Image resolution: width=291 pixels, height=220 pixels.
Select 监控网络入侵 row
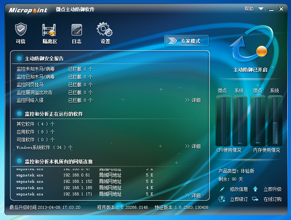click(54, 100)
